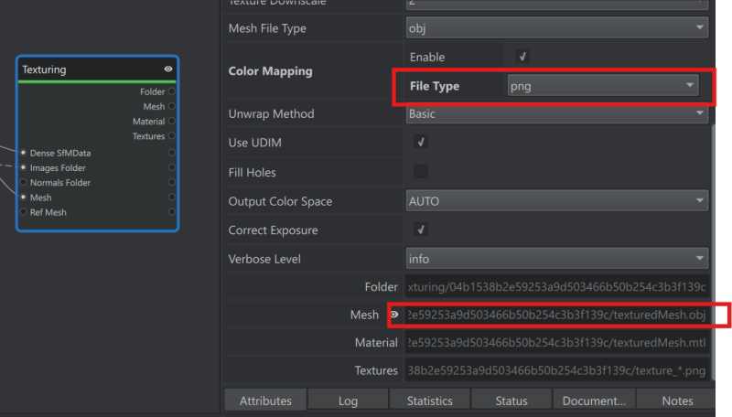Click the Ref Mesh right-side pin
732x417 pixels.
coord(172,212)
